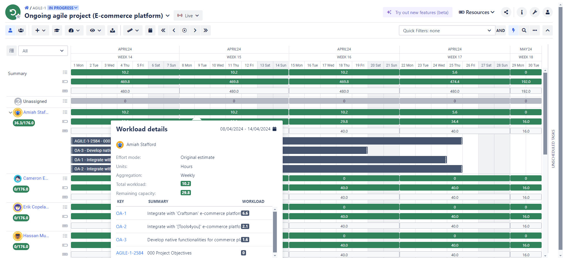563x258 pixels.
Task: Toggle the lightning quick filter icon
Action: 513,30
